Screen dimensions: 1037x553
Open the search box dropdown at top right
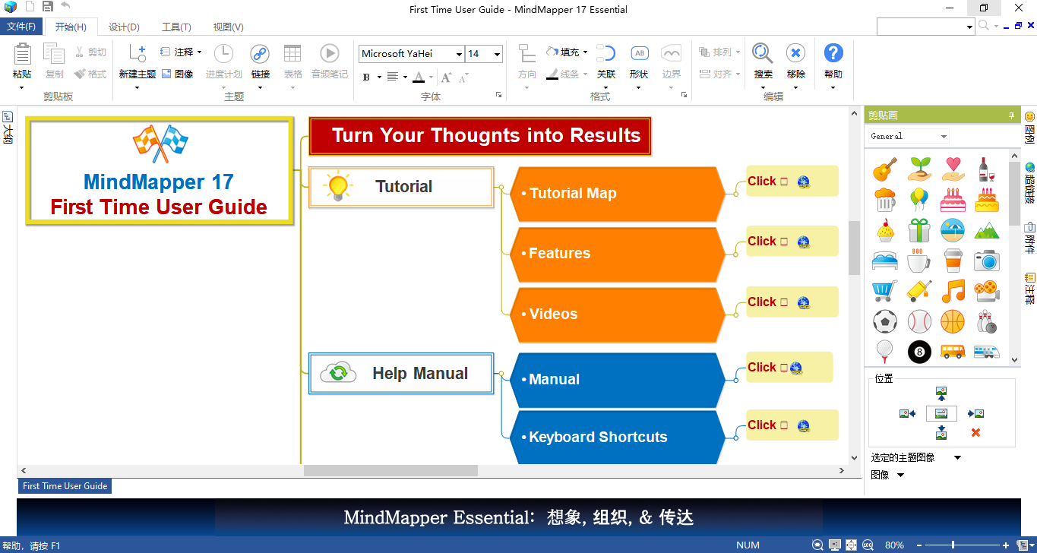pos(970,27)
